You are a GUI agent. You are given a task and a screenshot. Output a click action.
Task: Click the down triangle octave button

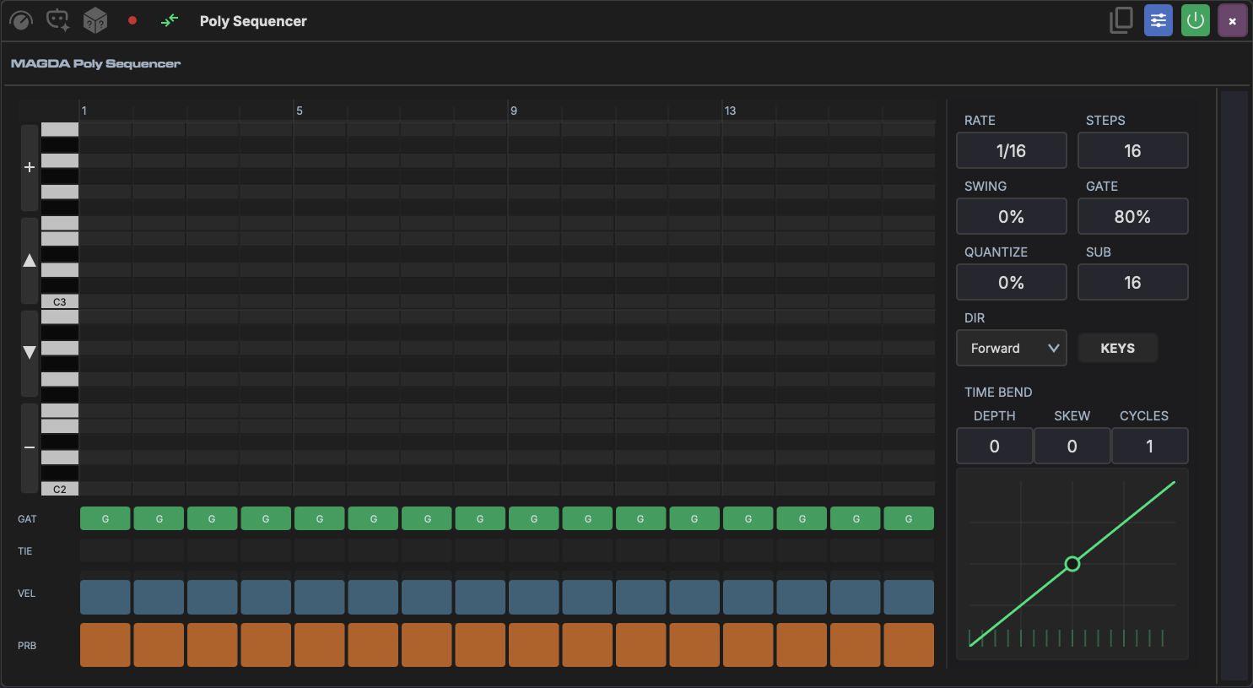point(30,353)
